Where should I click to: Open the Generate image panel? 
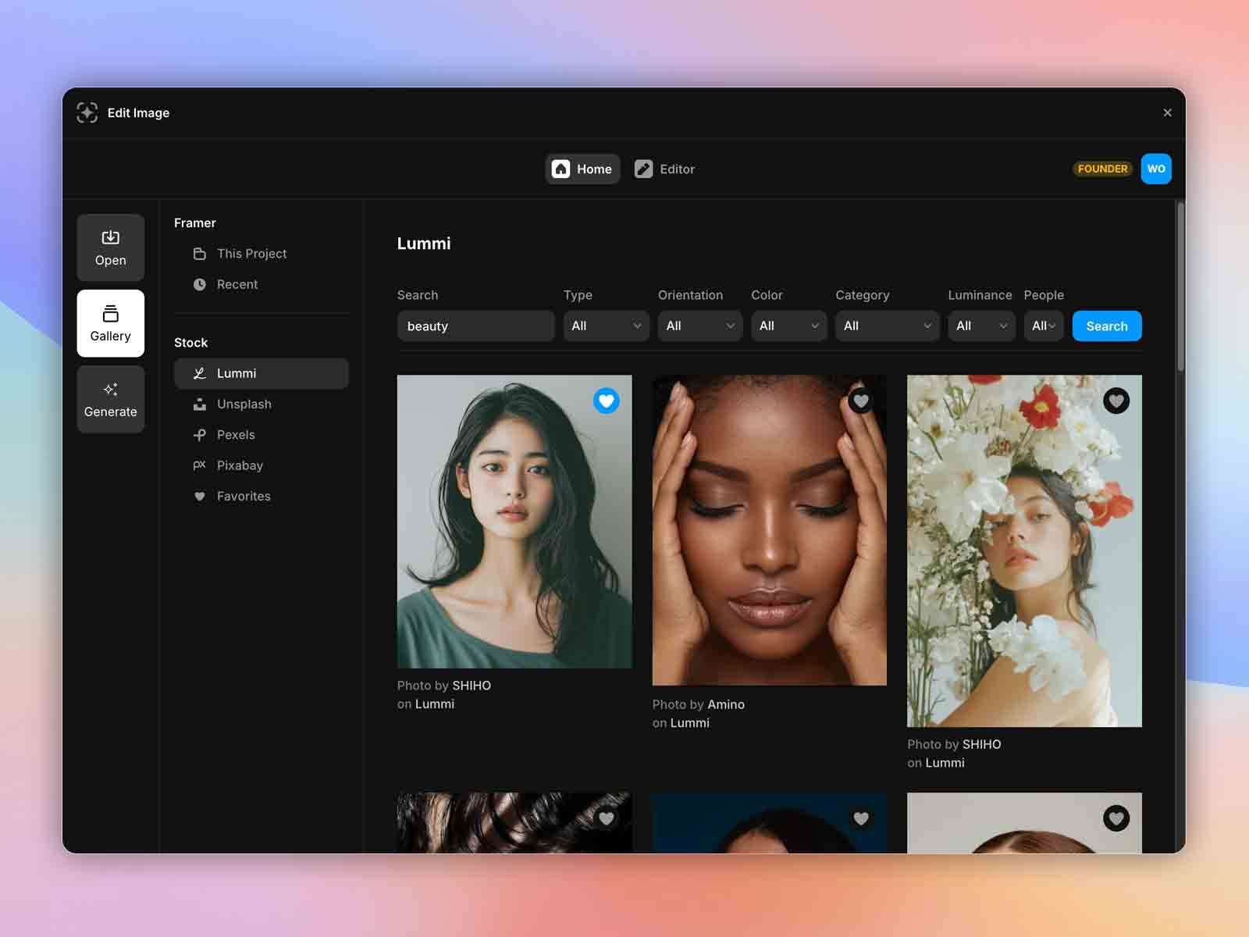click(x=110, y=389)
